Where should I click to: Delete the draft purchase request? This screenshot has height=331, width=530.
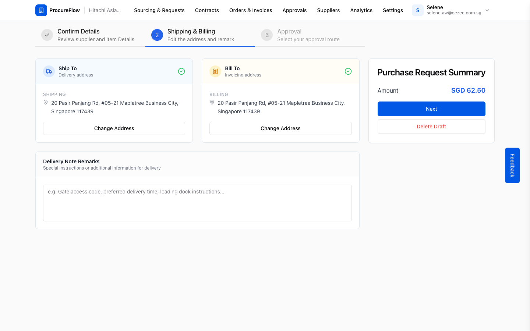[x=431, y=127]
